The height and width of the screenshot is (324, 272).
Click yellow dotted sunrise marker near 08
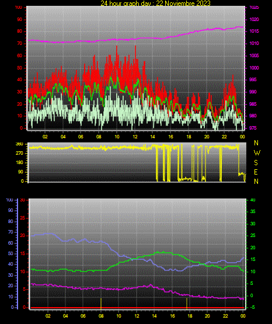pos(101,304)
